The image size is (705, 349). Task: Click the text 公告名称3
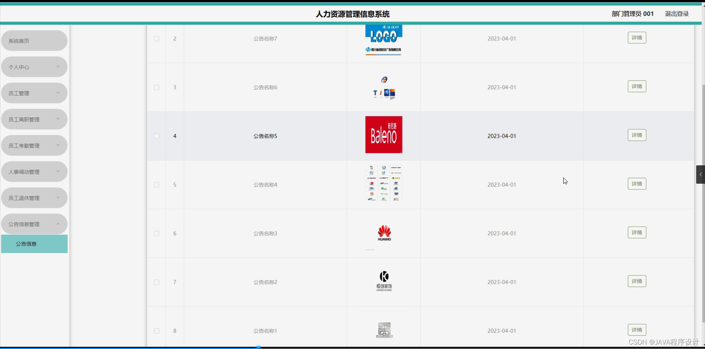[x=265, y=233]
